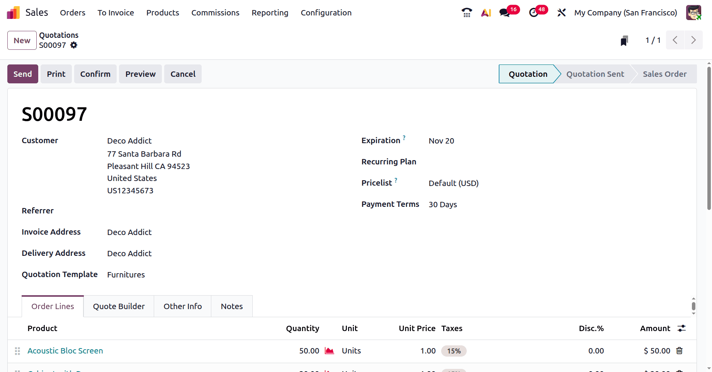Open forecast chart icon for Acoustic Bloc Screen
The width and height of the screenshot is (712, 372).
pos(329,351)
